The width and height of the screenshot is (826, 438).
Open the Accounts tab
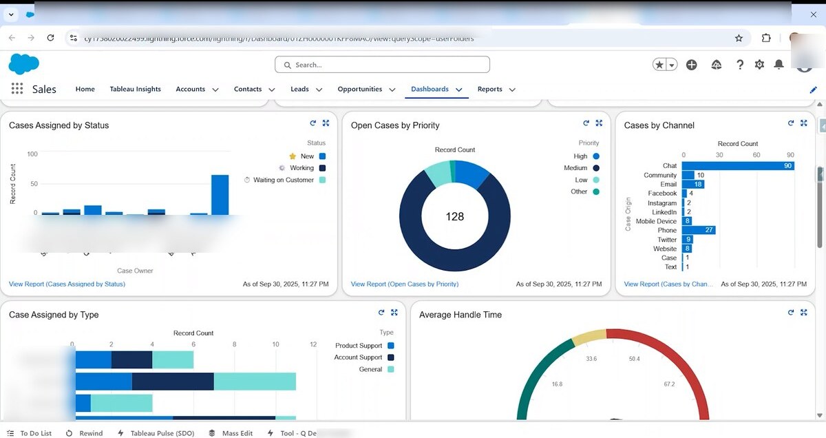click(x=191, y=89)
